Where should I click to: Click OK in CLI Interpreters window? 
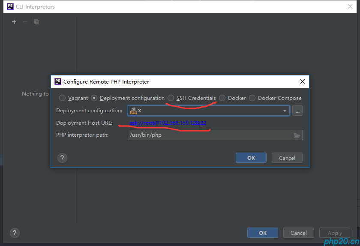click(x=263, y=233)
